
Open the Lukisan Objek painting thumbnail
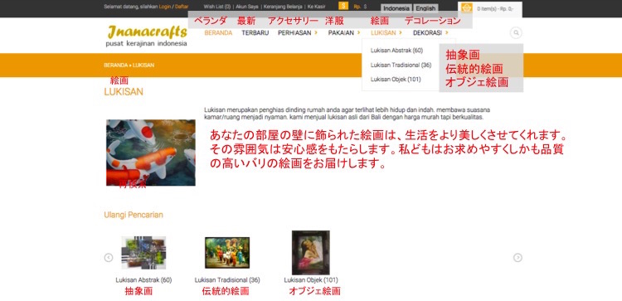311,253
